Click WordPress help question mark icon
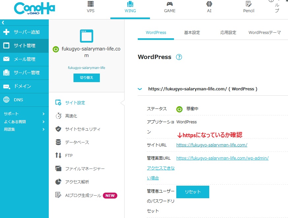Screen dimensions: 288x218 point(179,57)
